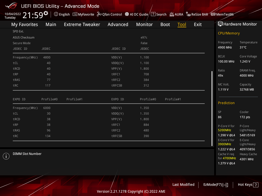262x196 pixels.
Task: Click the 1.243 V core voltage reading
Action: point(245,62)
